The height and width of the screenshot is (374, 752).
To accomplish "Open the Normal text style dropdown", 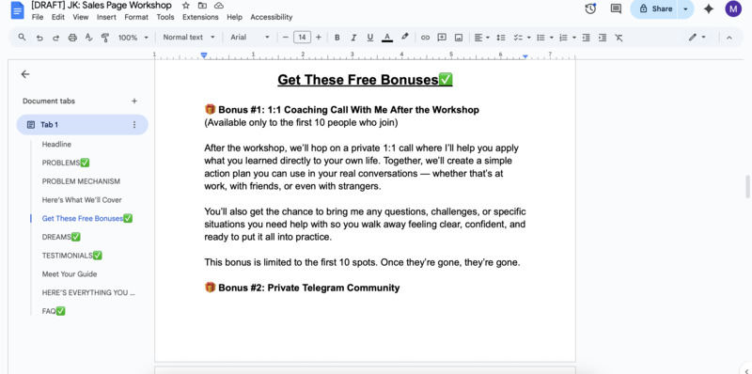I will point(189,38).
